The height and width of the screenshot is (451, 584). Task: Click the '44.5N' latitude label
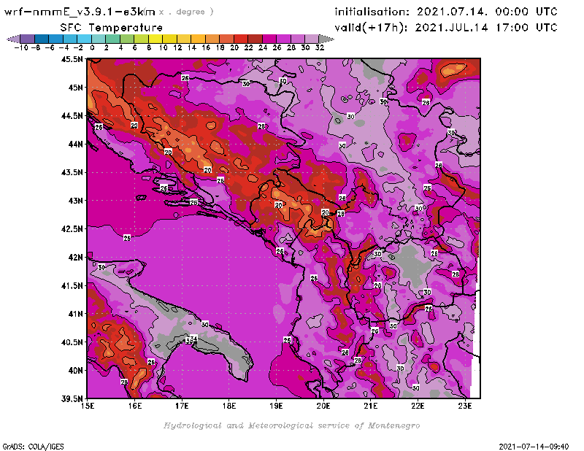pyautogui.click(x=72, y=116)
